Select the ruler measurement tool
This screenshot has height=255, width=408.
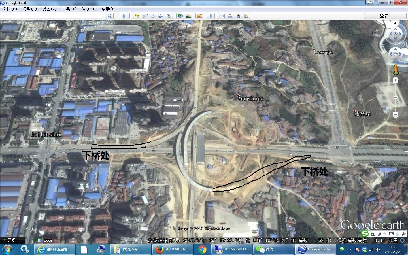coord(211,16)
